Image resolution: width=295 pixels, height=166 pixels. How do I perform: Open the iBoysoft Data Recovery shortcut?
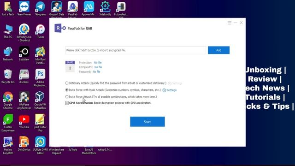pyautogui.click(x=56, y=9)
